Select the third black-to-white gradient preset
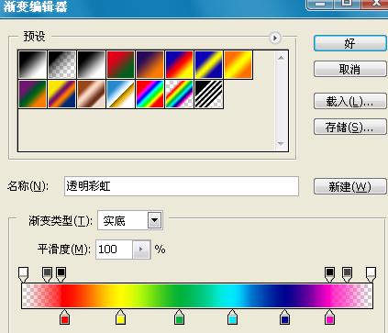Image resolution: width=388 pixels, height=333 pixels. [91, 64]
